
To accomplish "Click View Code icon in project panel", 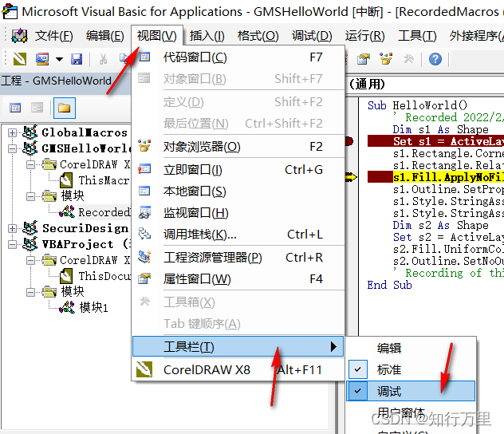I will [15, 108].
